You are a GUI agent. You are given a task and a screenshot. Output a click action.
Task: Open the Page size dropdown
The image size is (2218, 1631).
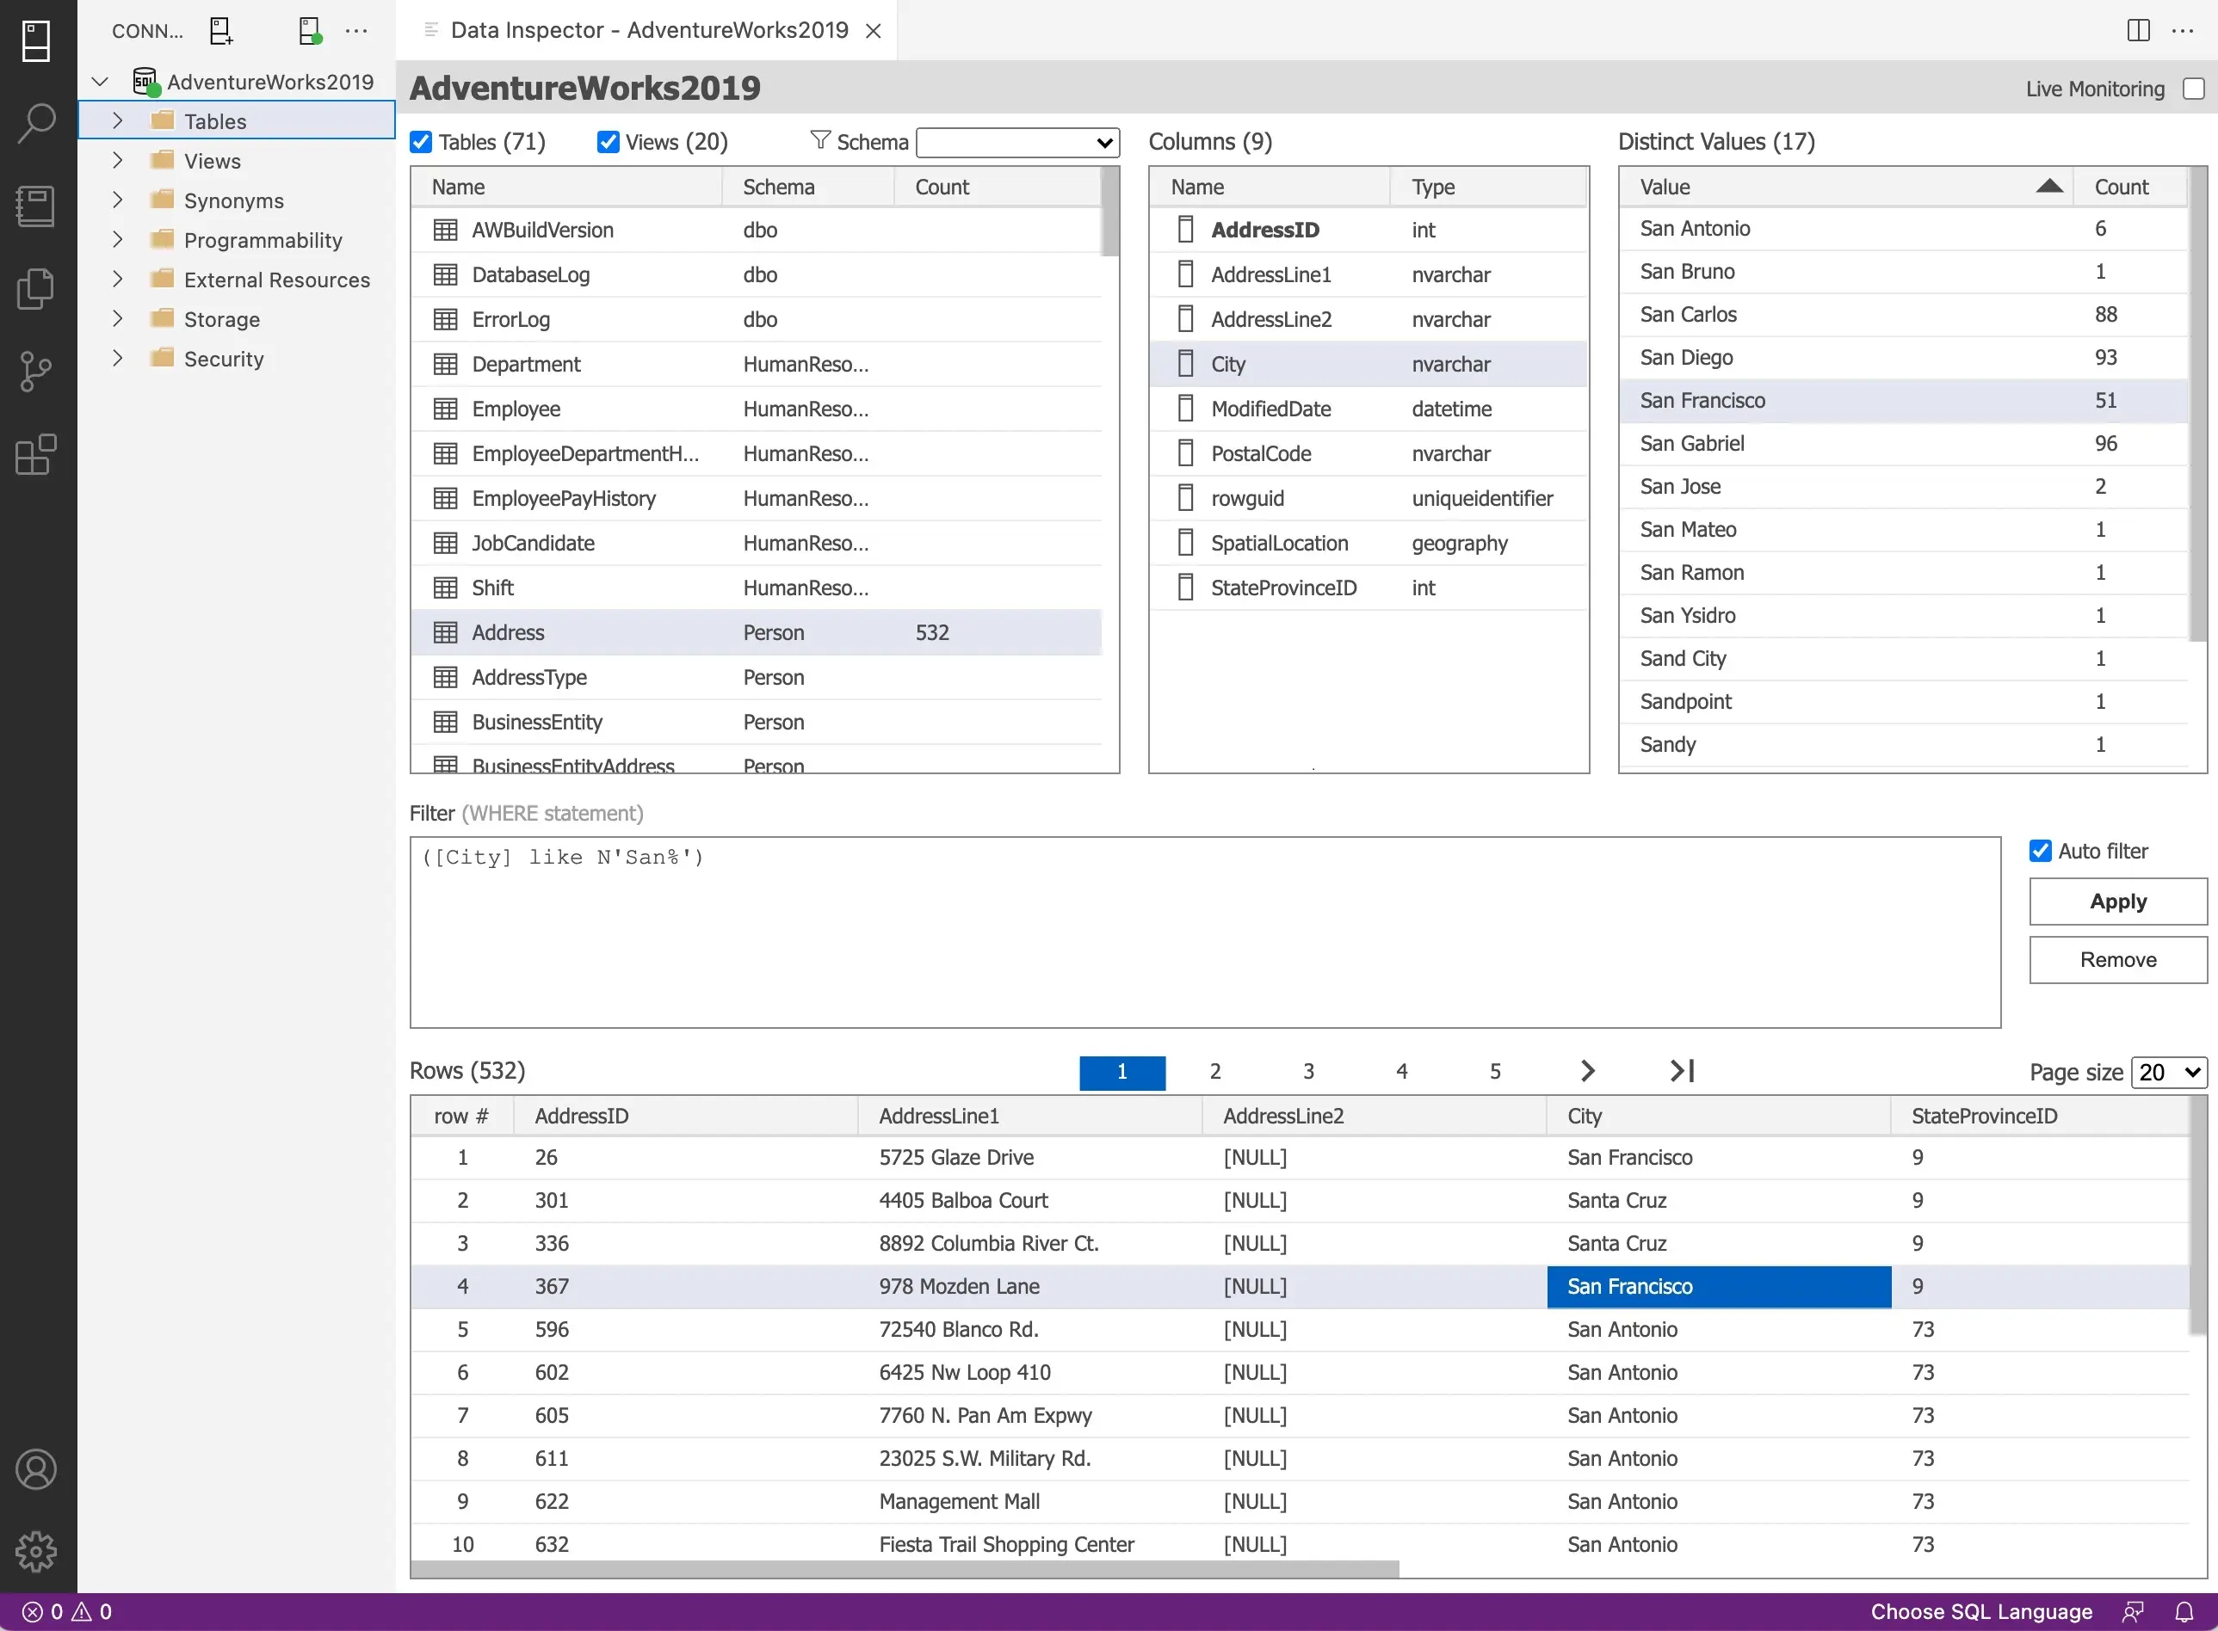2169,1072
